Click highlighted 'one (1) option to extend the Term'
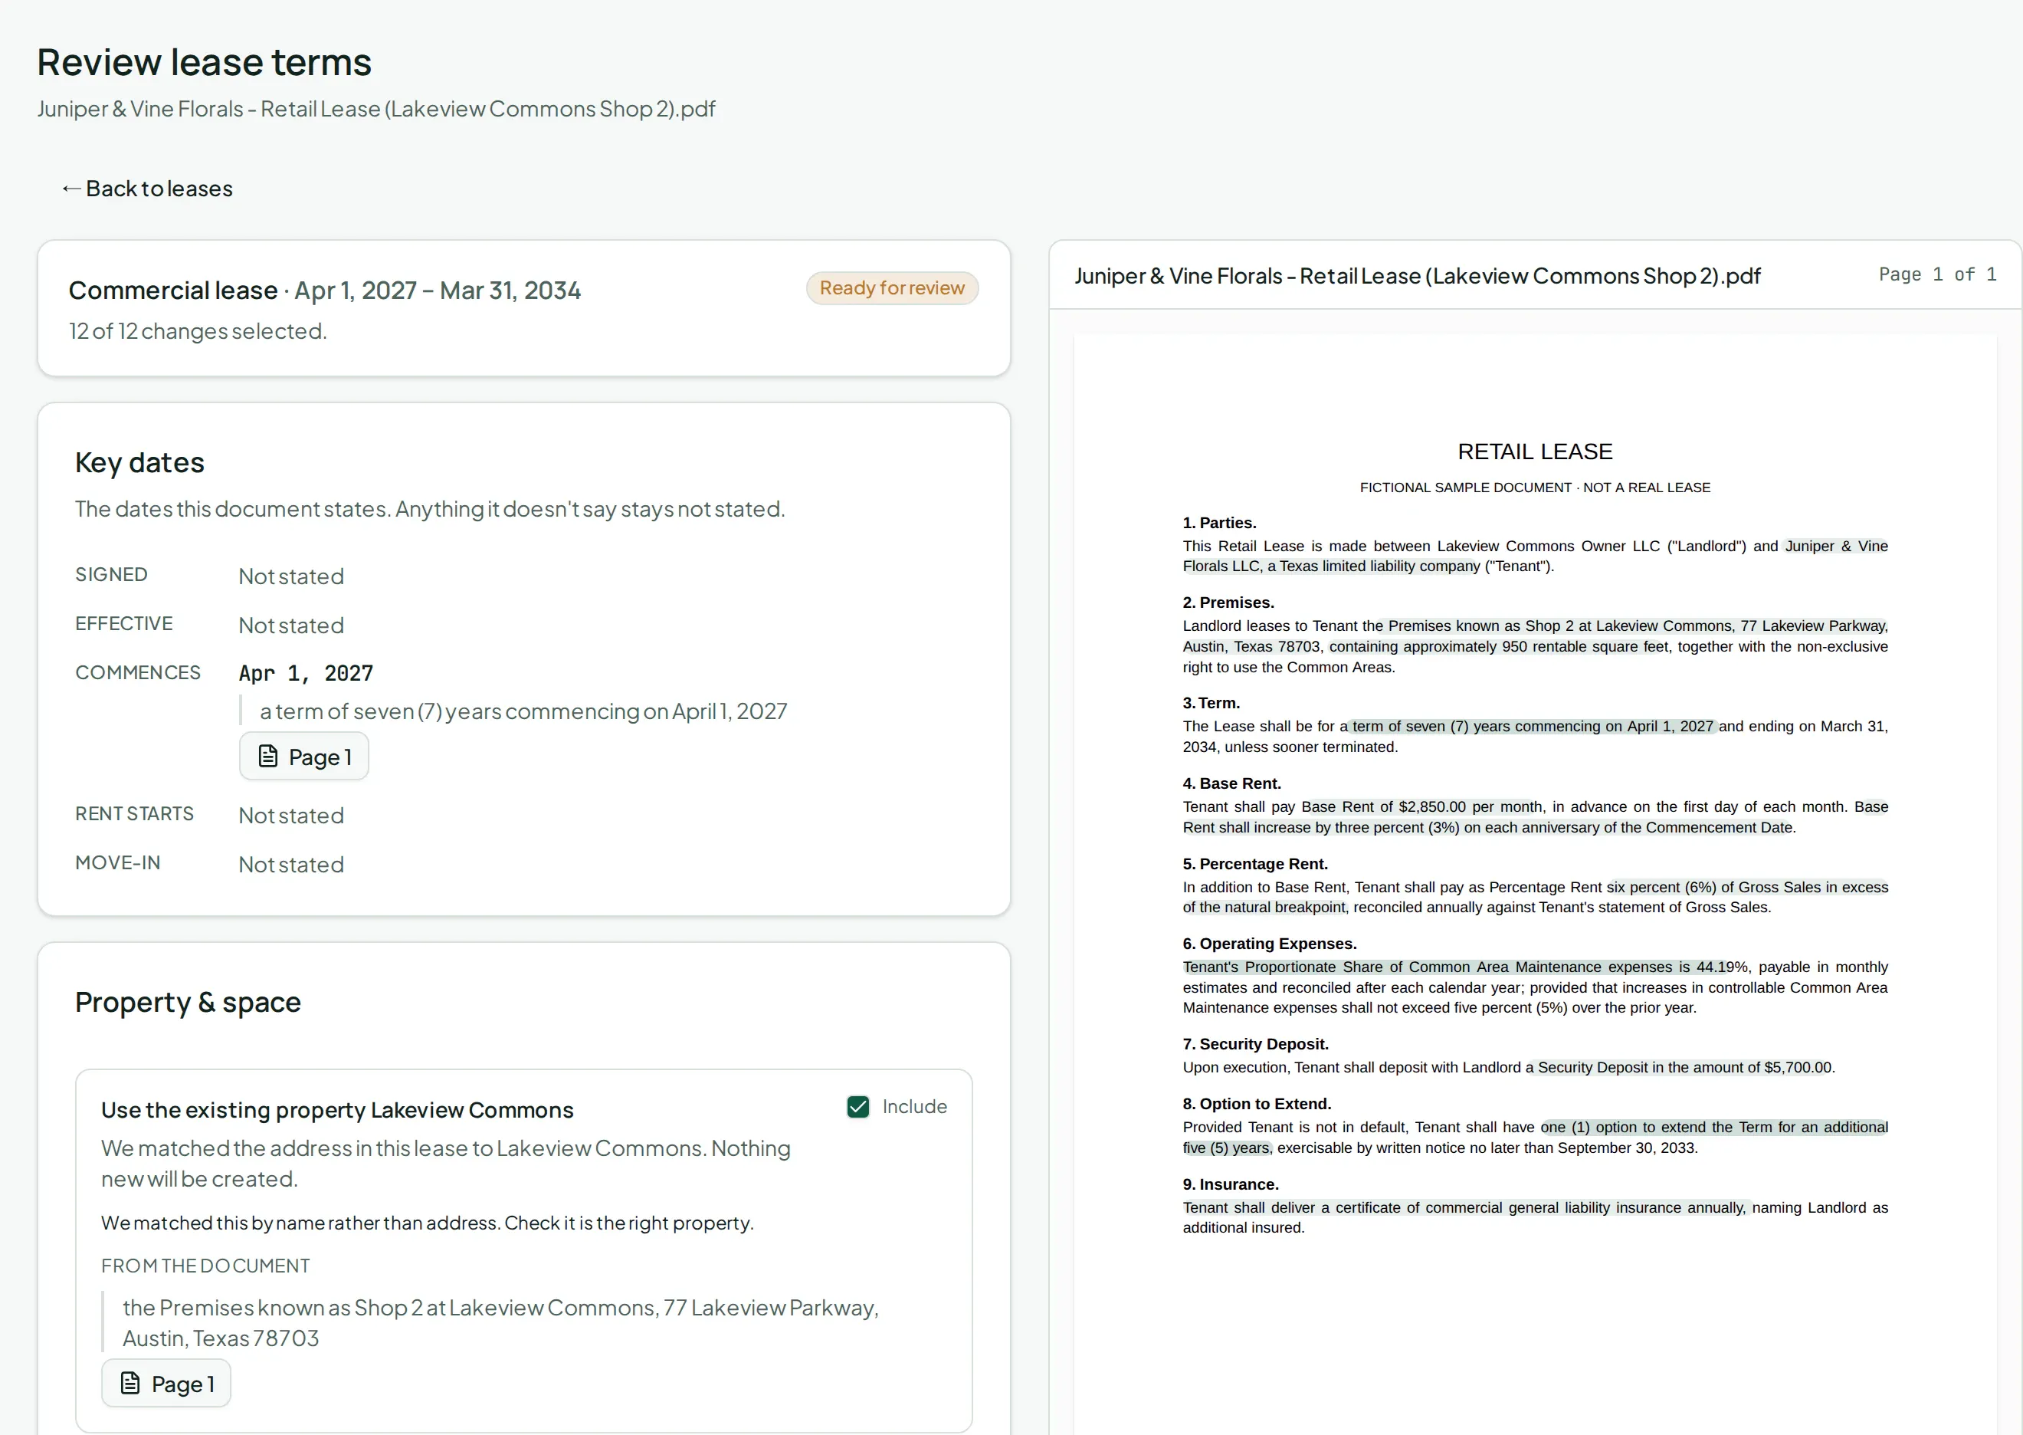 click(x=1657, y=1127)
